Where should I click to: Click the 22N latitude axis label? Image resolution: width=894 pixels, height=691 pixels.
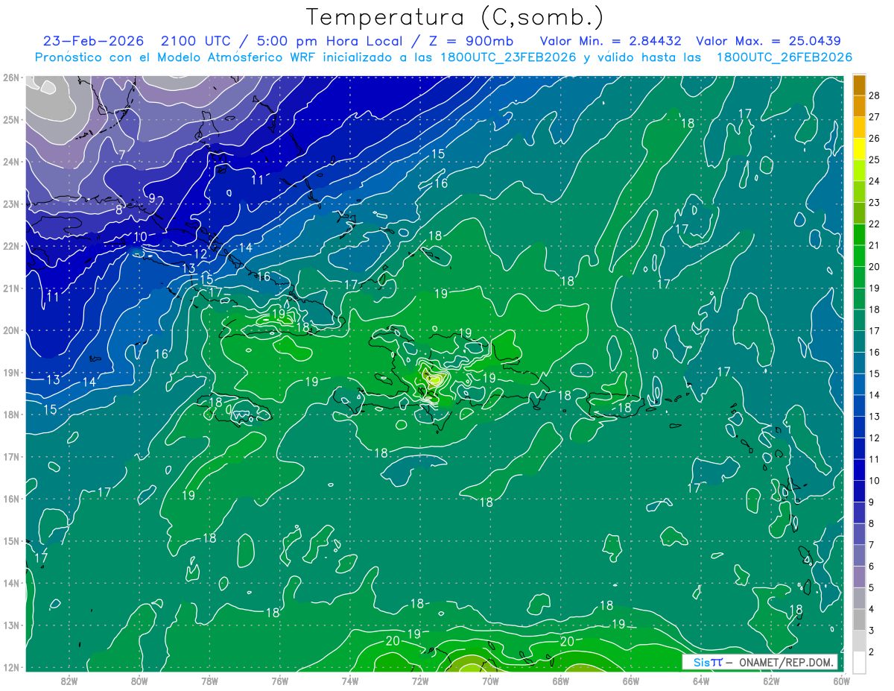tap(11, 246)
